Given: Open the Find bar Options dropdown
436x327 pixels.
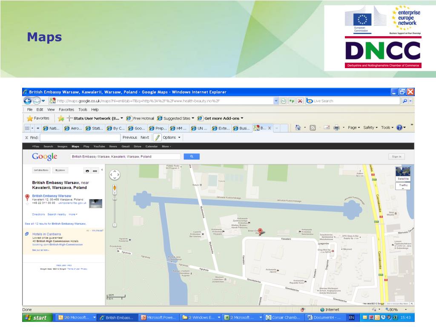Looking at the screenshot, I should click(x=172, y=138).
